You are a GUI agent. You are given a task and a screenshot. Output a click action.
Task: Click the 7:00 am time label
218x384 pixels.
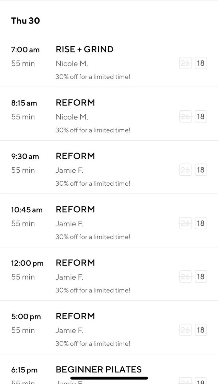tap(25, 49)
